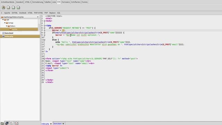Switch to the Standard toolbar tab

click(x=19, y=2)
